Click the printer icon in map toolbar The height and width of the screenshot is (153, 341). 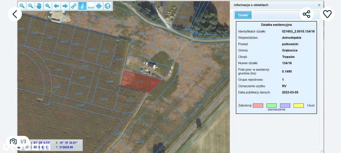(99, 6)
